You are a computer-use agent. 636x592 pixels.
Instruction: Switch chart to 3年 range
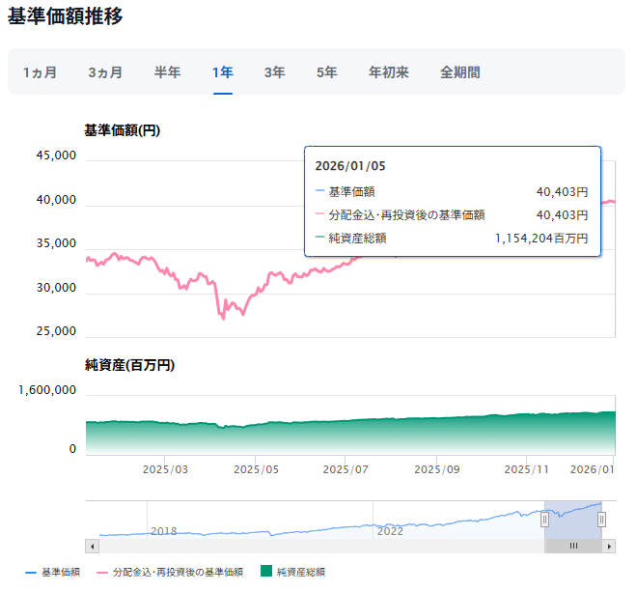275,72
